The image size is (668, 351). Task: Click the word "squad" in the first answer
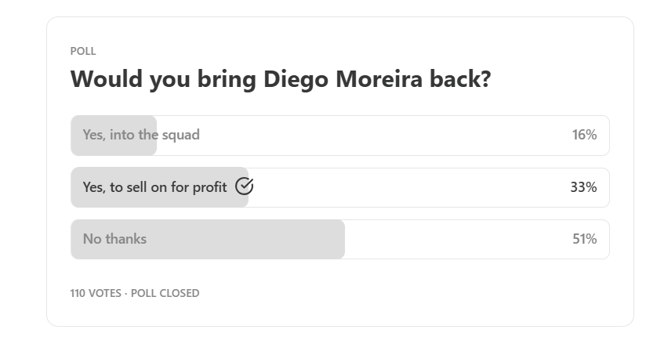[x=181, y=135]
